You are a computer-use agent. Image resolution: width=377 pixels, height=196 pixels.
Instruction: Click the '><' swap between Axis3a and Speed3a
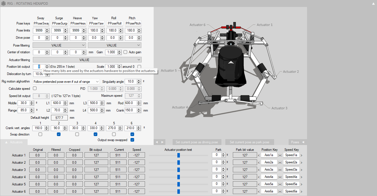click(280, 170)
